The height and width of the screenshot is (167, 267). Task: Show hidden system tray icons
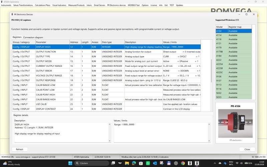[x=215, y=163]
